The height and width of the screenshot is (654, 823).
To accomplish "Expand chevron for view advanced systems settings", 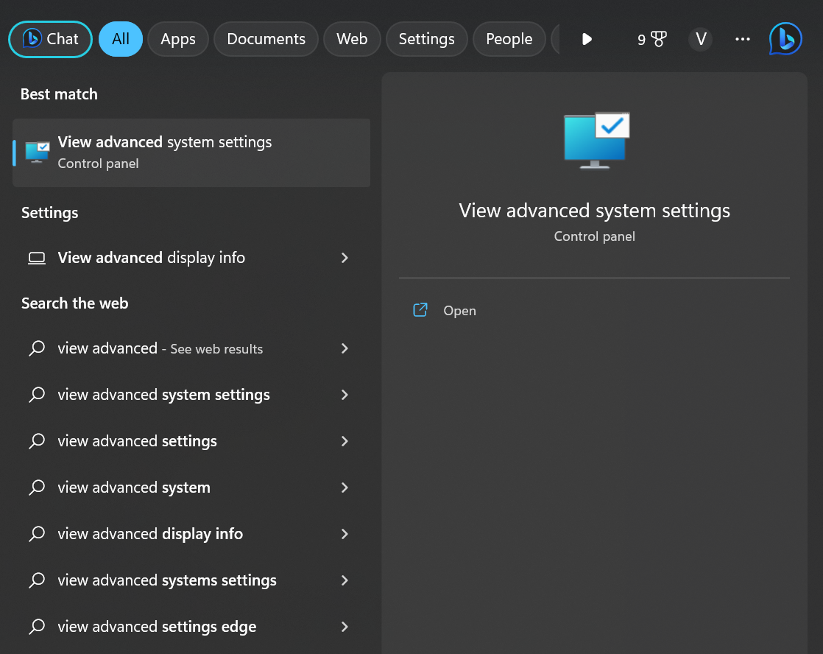I will pyautogui.click(x=345, y=580).
